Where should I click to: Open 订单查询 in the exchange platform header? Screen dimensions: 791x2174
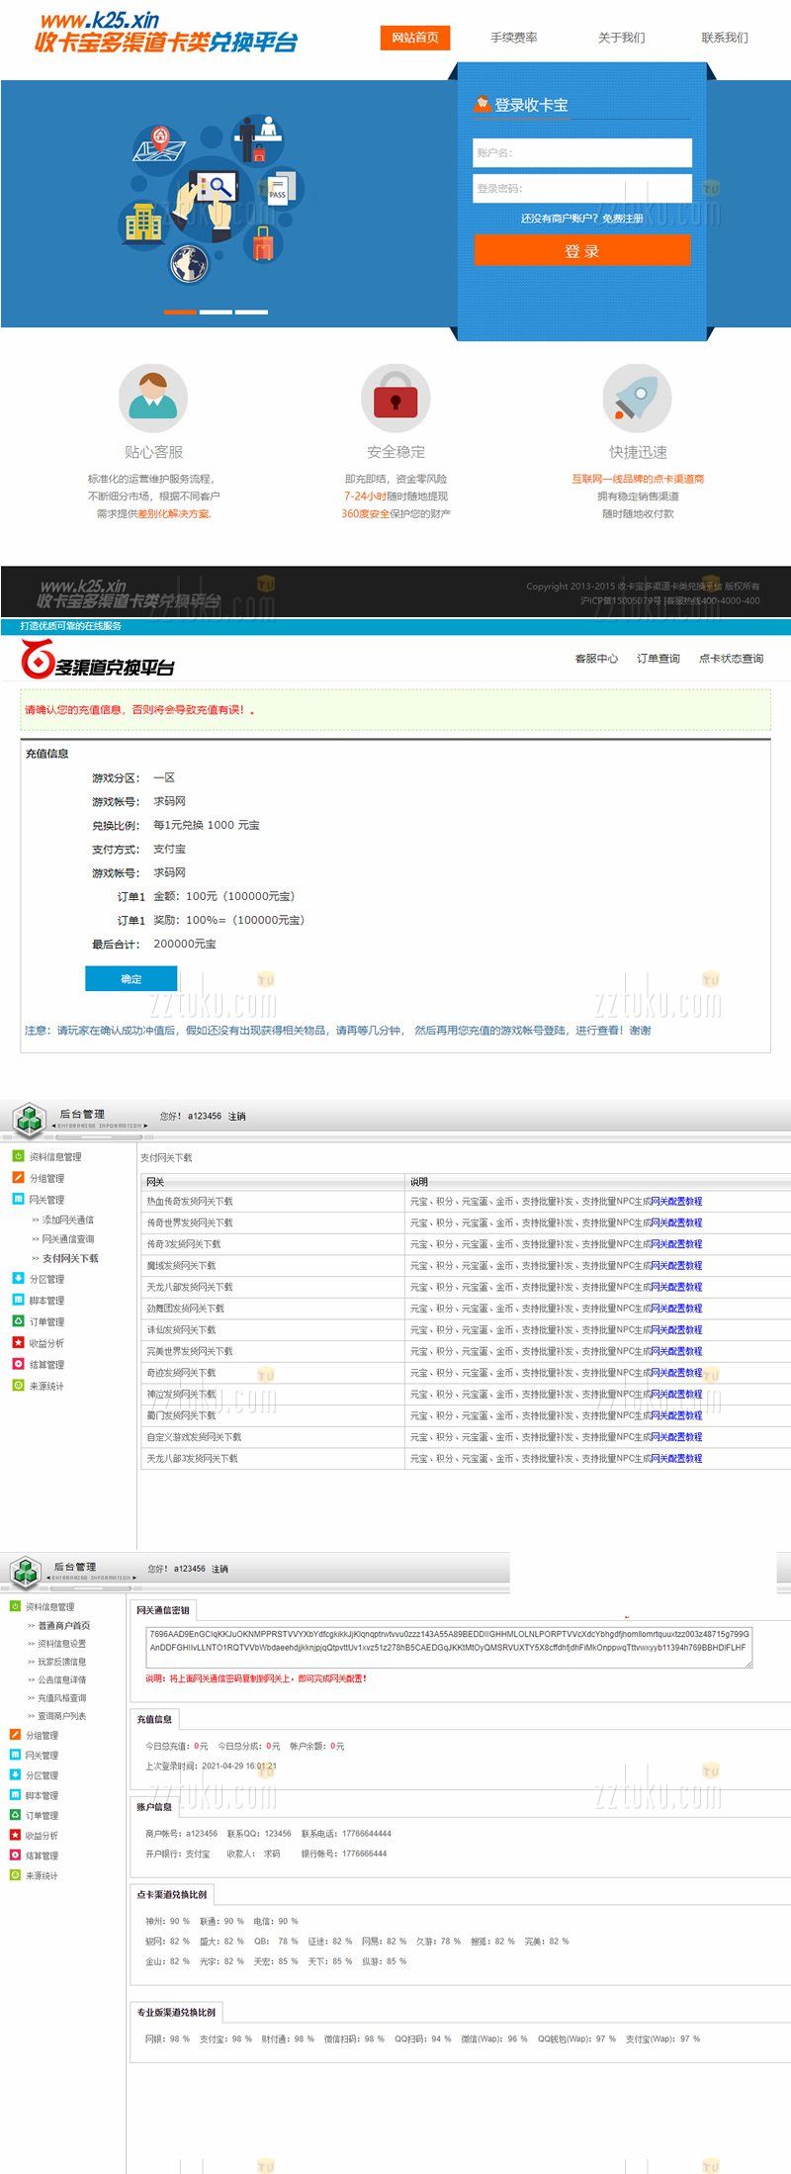[x=658, y=659]
